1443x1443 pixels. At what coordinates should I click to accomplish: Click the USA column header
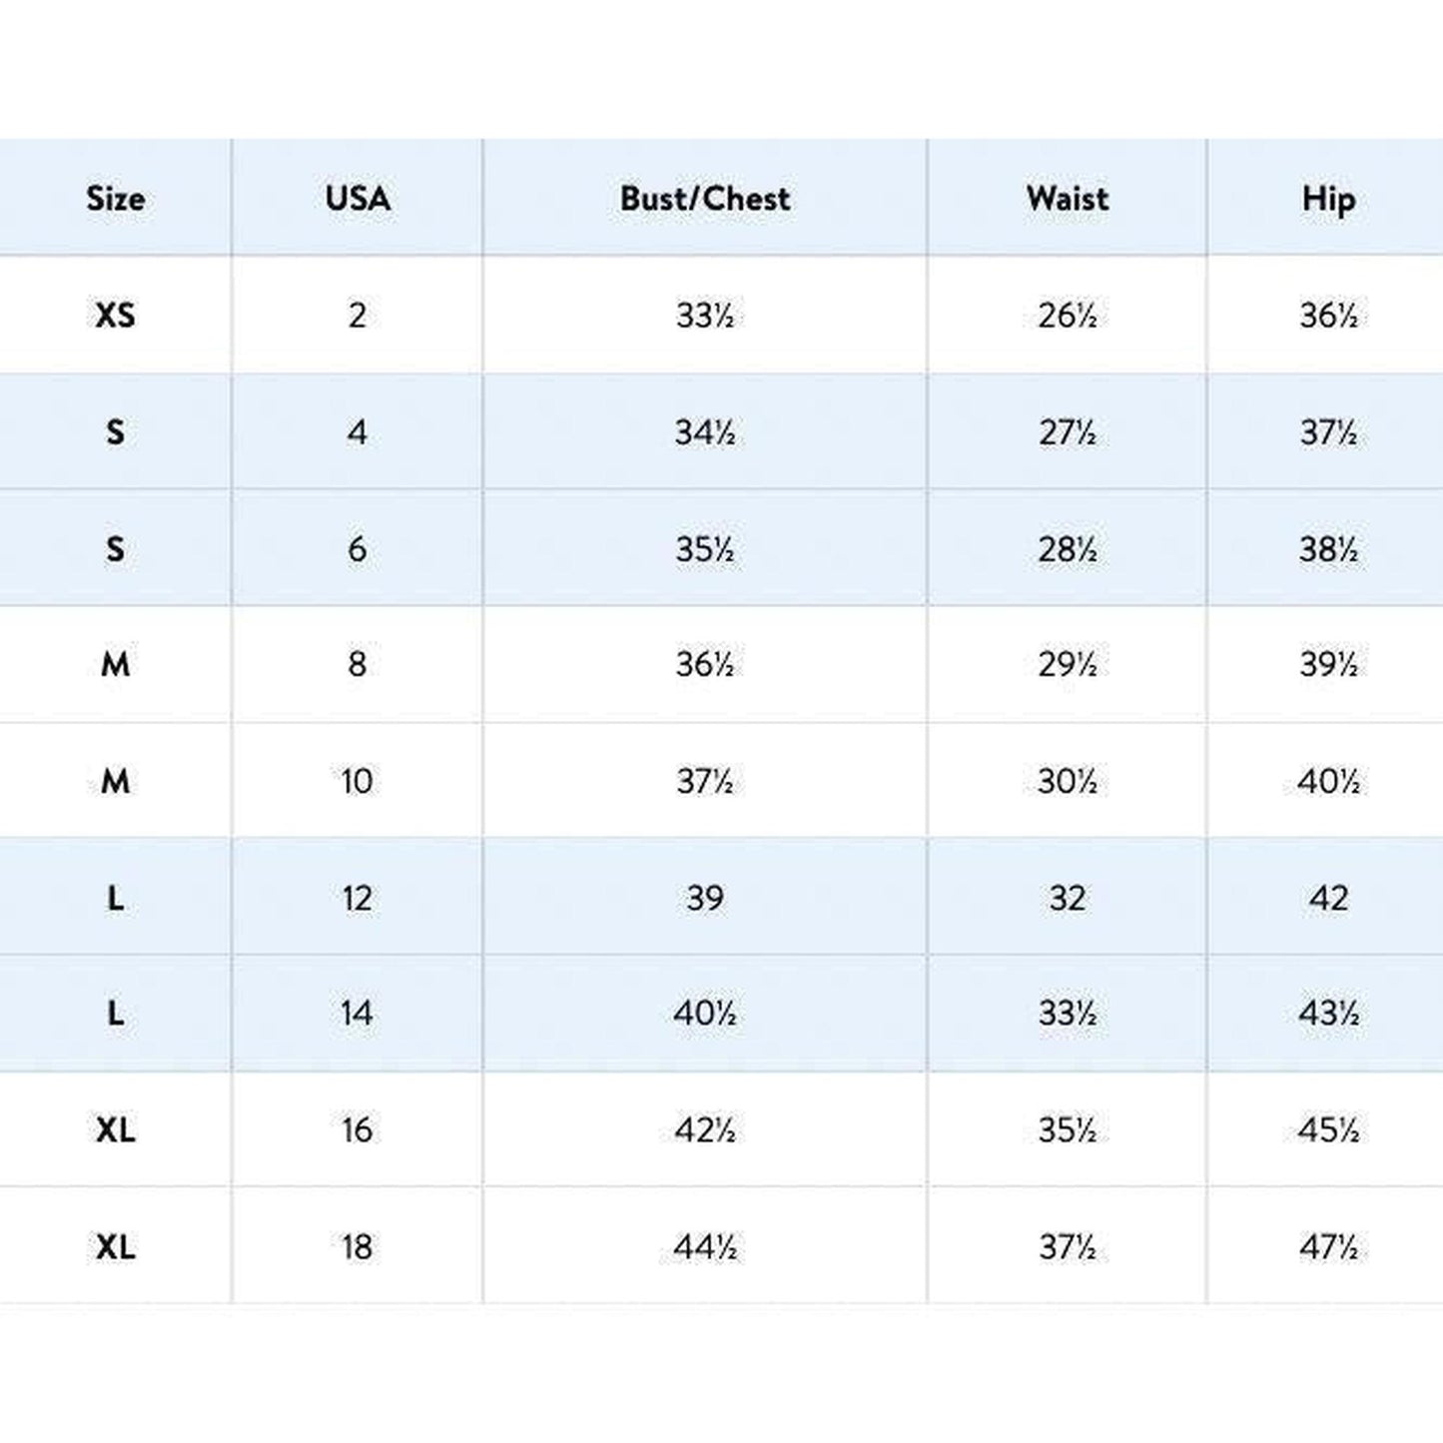point(358,199)
